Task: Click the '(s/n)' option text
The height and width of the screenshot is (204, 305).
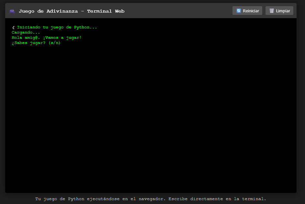Action: [x=54, y=43]
